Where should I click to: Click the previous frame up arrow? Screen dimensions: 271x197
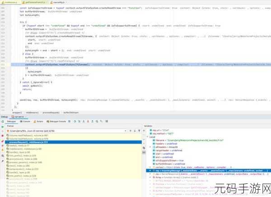tap(131, 131)
